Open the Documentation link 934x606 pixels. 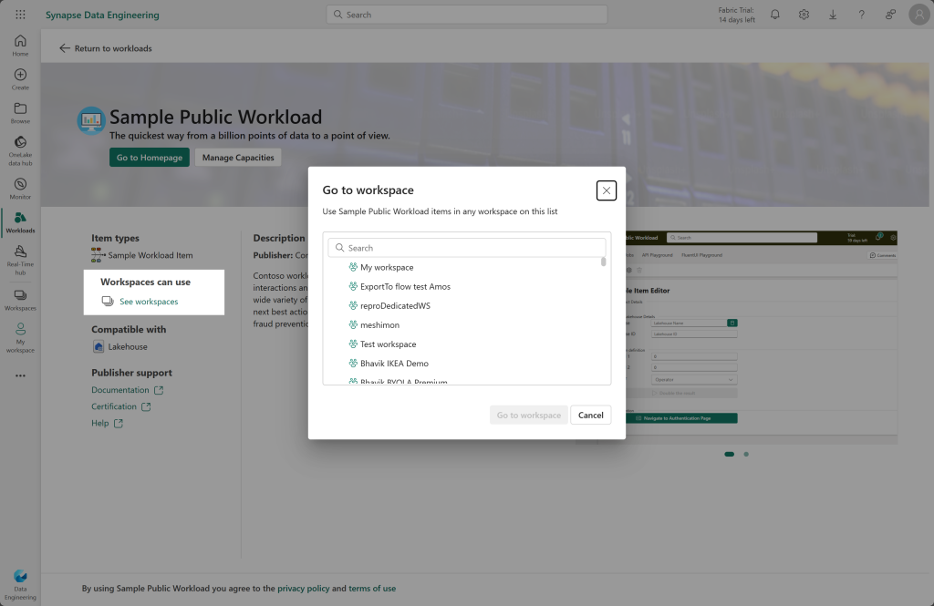[127, 390]
